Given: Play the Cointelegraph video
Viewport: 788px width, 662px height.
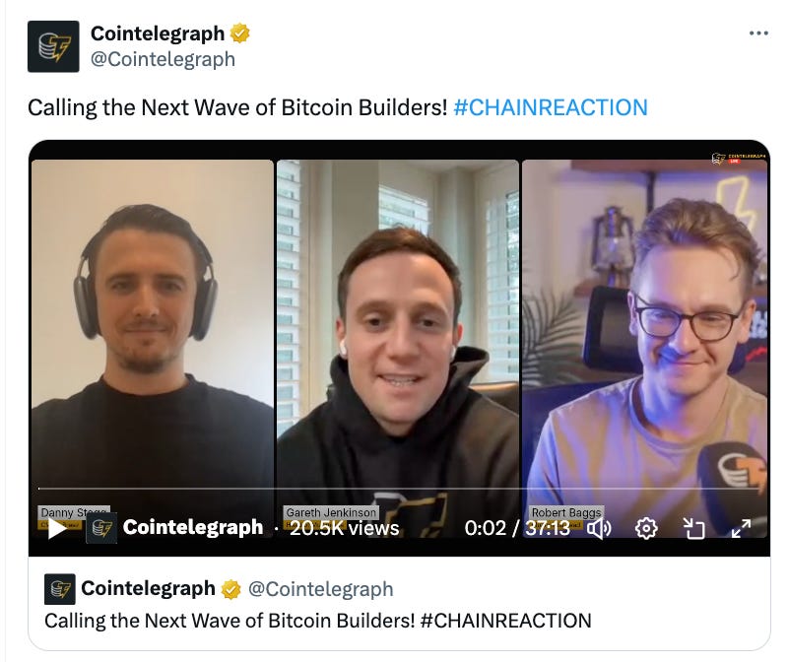Looking at the screenshot, I should pyautogui.click(x=57, y=528).
